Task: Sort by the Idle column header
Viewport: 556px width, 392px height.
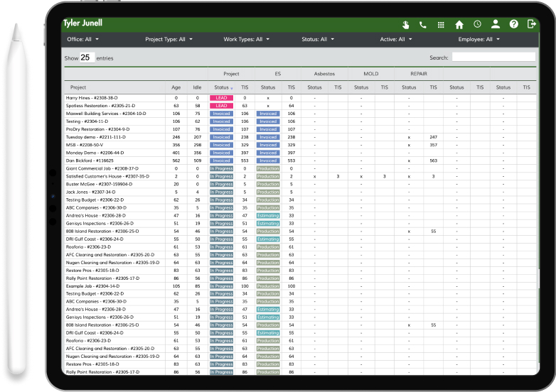Action: pyautogui.click(x=196, y=87)
